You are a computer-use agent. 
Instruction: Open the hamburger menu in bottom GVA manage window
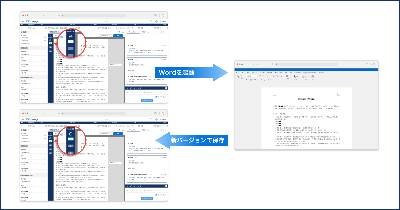(23, 119)
